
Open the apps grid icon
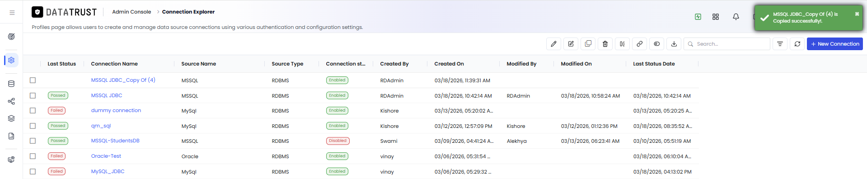(716, 17)
